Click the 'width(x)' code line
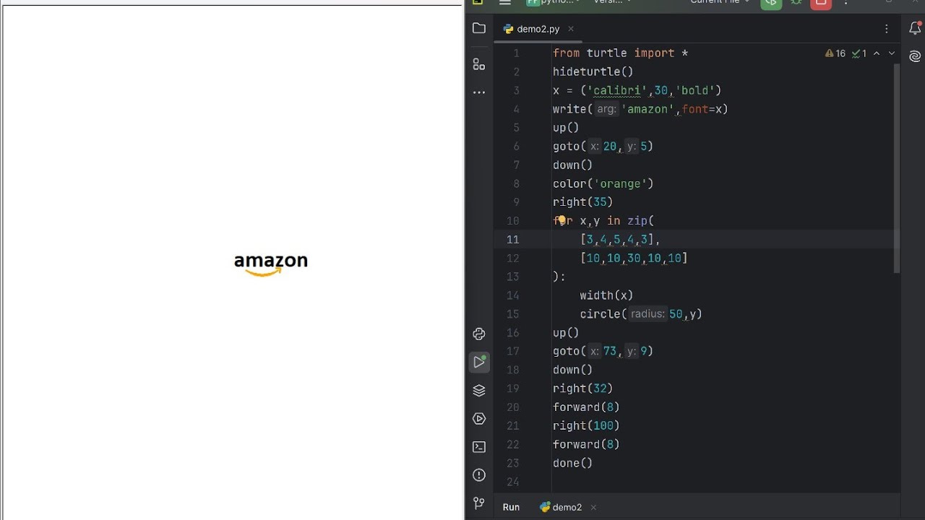 pyautogui.click(x=606, y=295)
